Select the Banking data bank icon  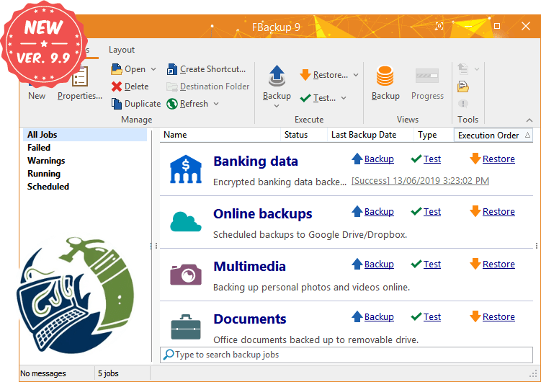click(186, 169)
